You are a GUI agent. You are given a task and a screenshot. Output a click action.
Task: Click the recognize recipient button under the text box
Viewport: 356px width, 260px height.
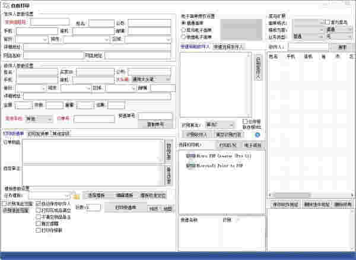pos(196,135)
